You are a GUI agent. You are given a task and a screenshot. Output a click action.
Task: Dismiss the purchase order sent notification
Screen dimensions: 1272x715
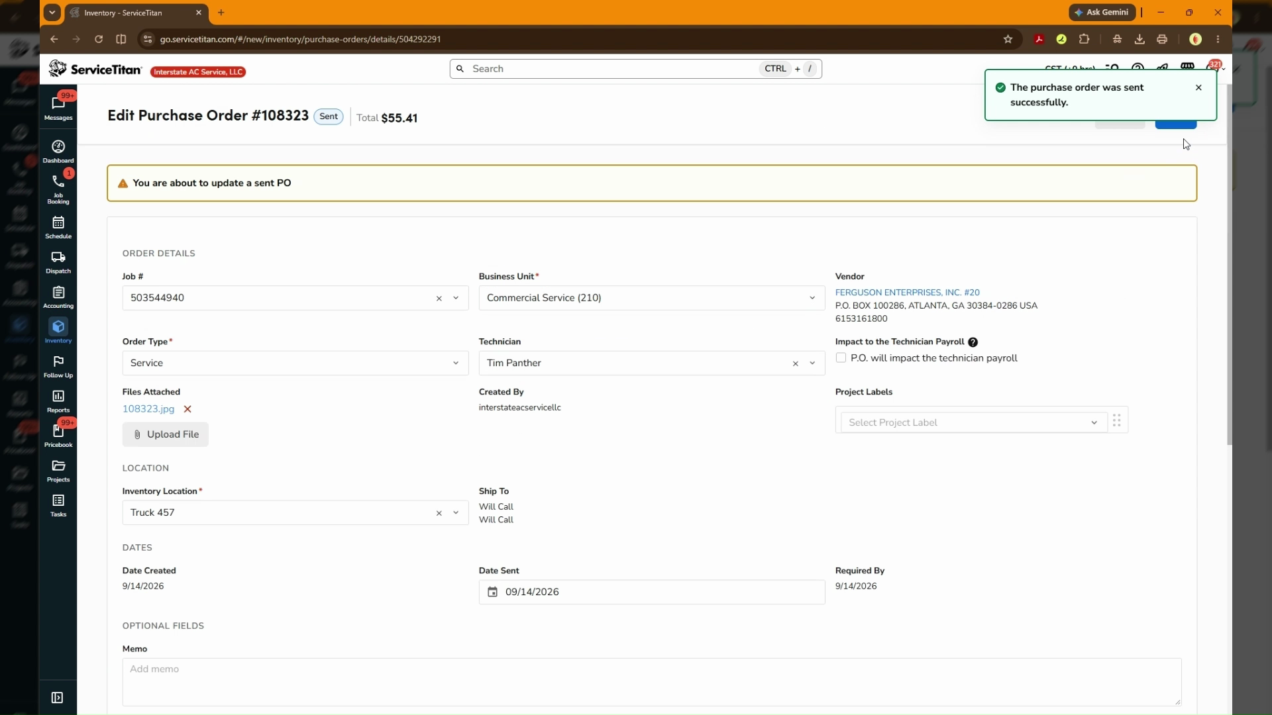[1198, 87]
